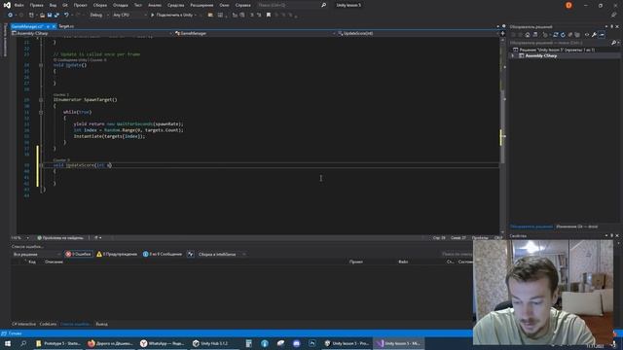Open the GameManager class navigation dropdown
Screen dimensions: 623x350
pos(254,33)
